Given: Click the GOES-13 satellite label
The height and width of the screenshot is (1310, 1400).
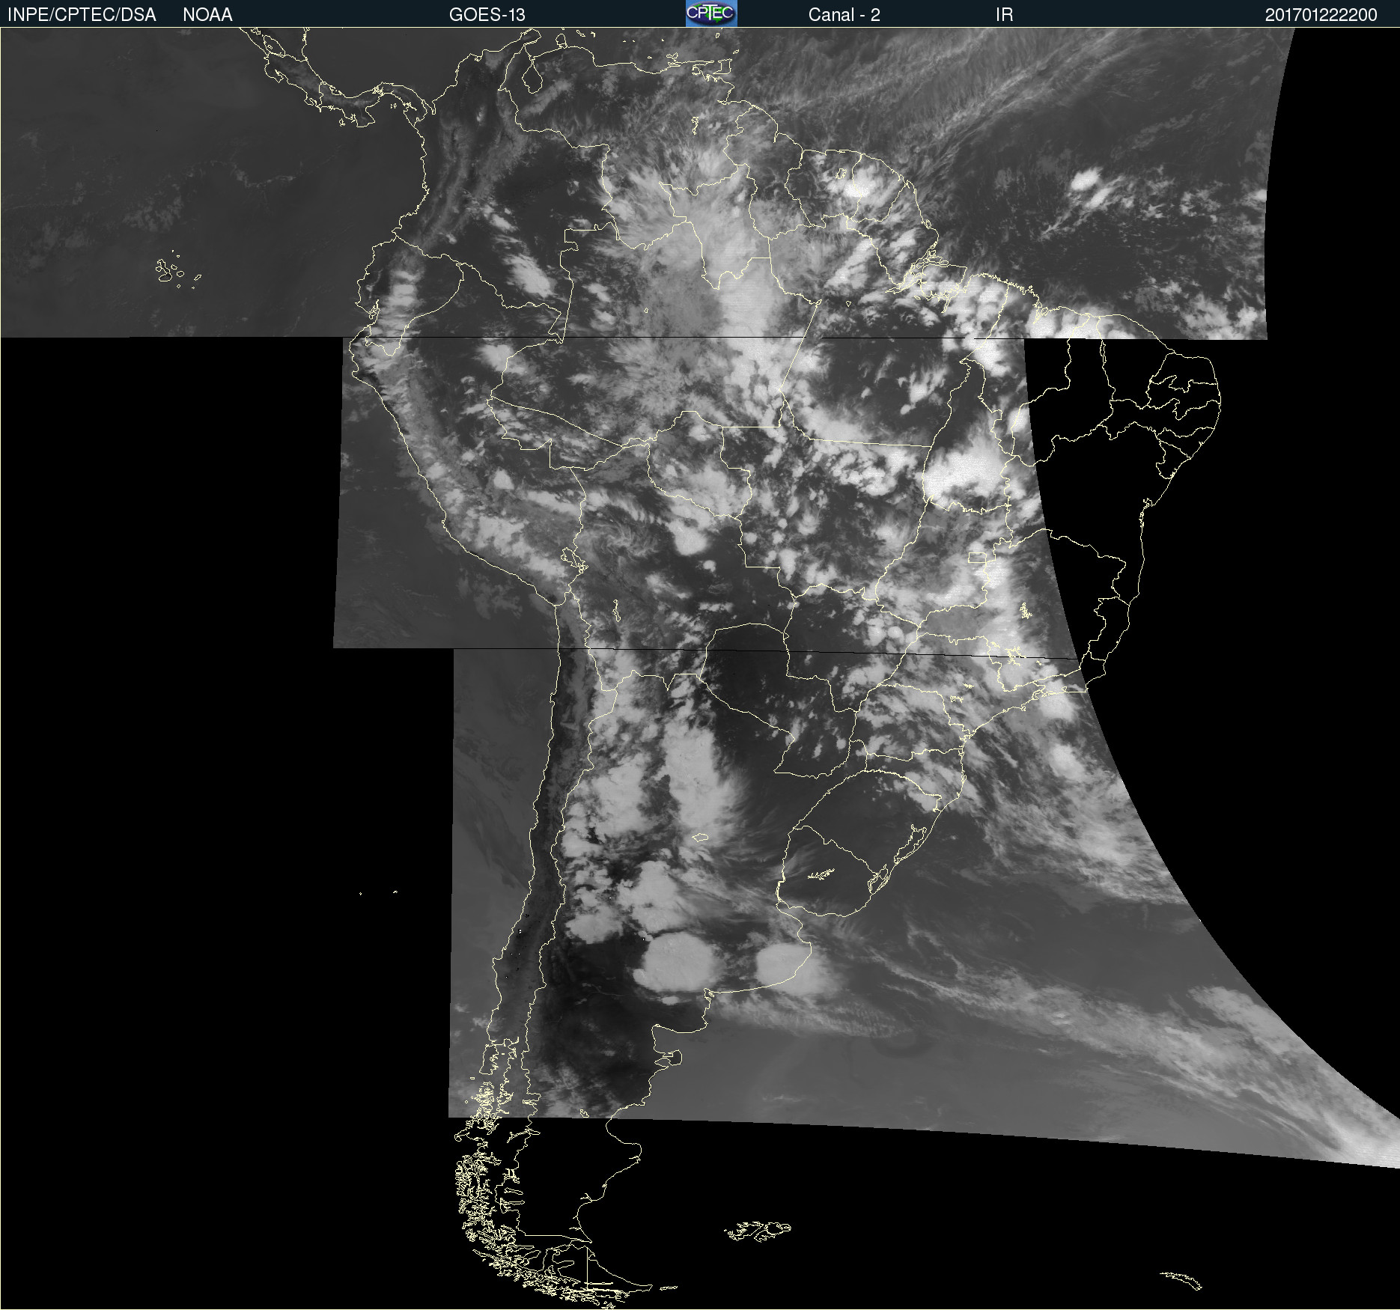Looking at the screenshot, I should pos(487,15).
